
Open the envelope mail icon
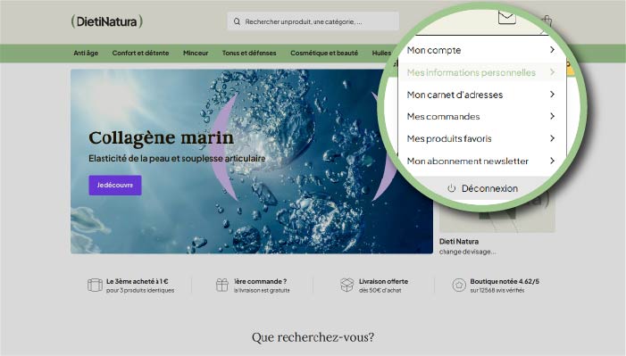click(507, 17)
